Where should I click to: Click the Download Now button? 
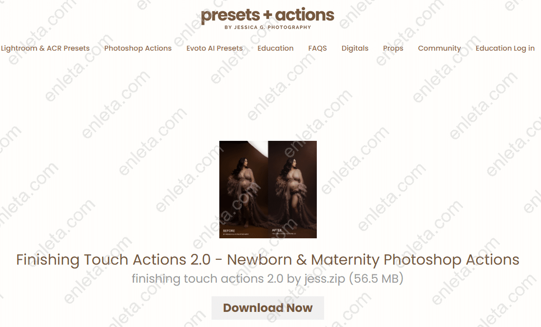(268, 308)
